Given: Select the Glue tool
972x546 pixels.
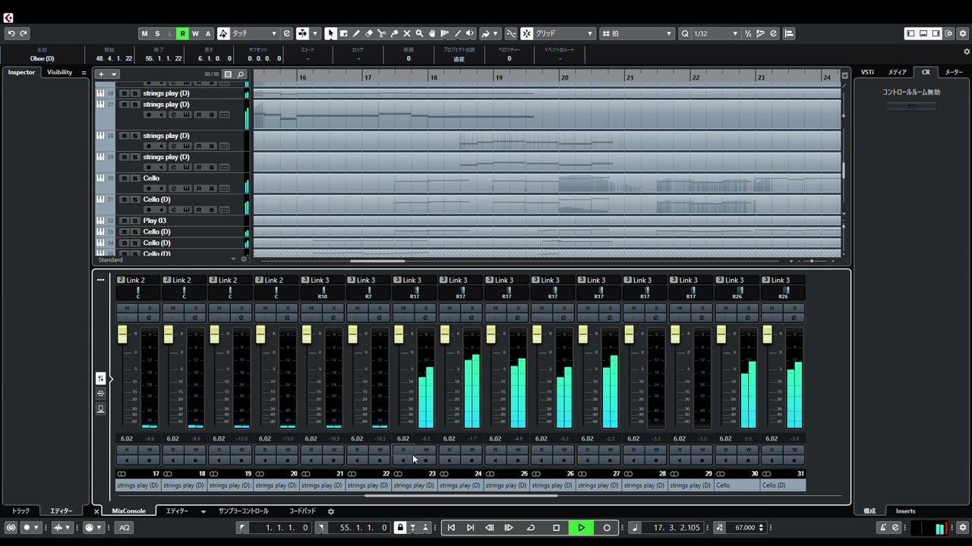Looking at the screenshot, I should [x=394, y=33].
